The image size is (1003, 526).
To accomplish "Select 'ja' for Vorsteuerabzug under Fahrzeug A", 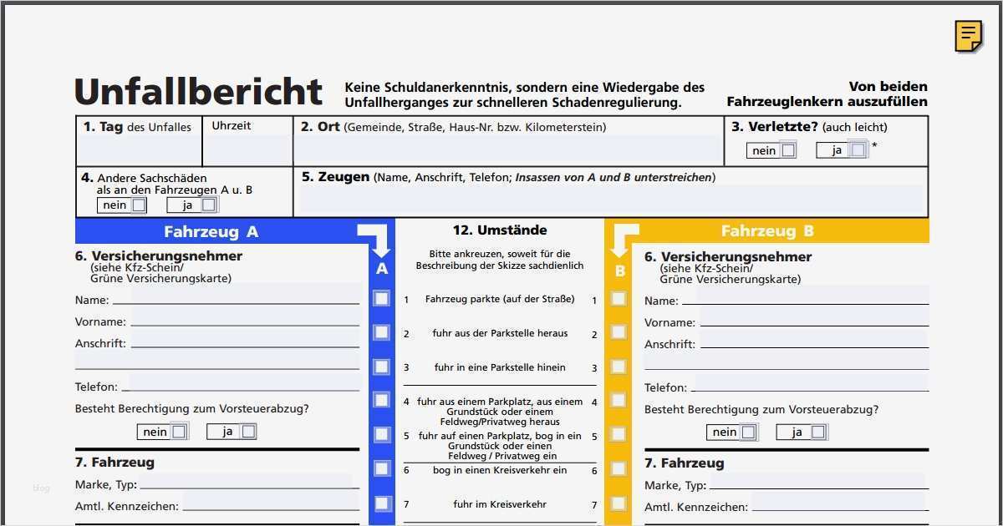I will (x=248, y=432).
